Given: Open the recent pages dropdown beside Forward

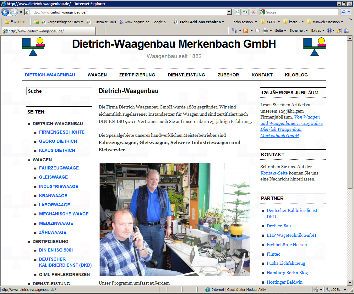Looking at the screenshot, I should pyautogui.click(x=21, y=12).
